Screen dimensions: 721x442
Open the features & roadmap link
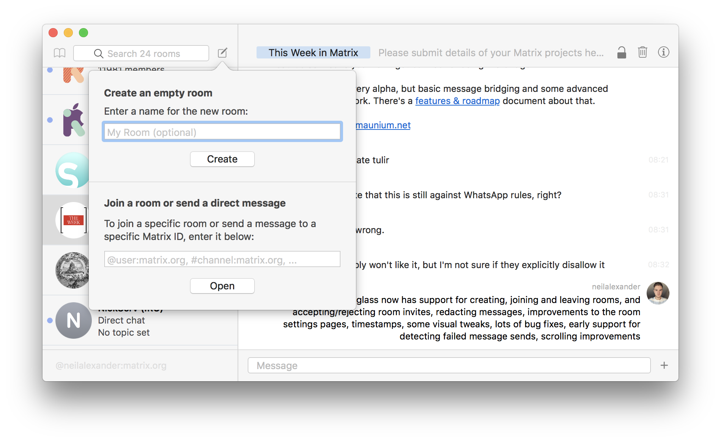[457, 101]
